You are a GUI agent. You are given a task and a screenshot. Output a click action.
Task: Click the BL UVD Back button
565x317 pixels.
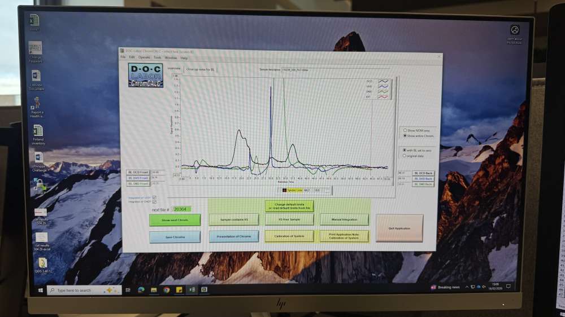(x=423, y=178)
